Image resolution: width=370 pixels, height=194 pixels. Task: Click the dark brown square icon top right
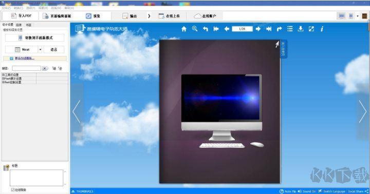coord(364,16)
